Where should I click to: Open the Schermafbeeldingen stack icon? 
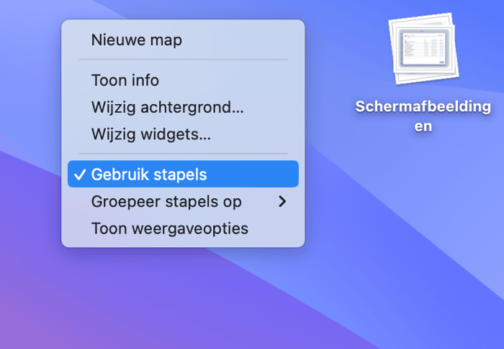coord(423,49)
